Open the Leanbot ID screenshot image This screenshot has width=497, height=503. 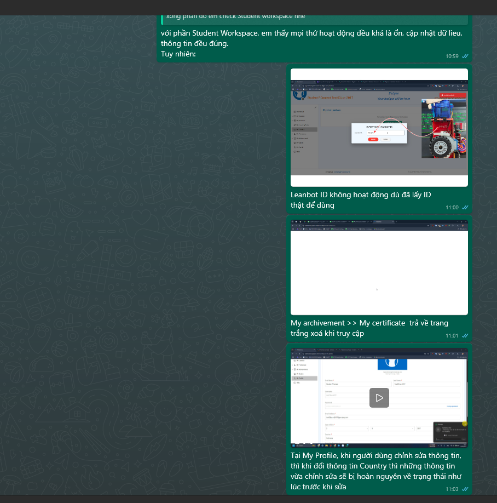(379, 127)
